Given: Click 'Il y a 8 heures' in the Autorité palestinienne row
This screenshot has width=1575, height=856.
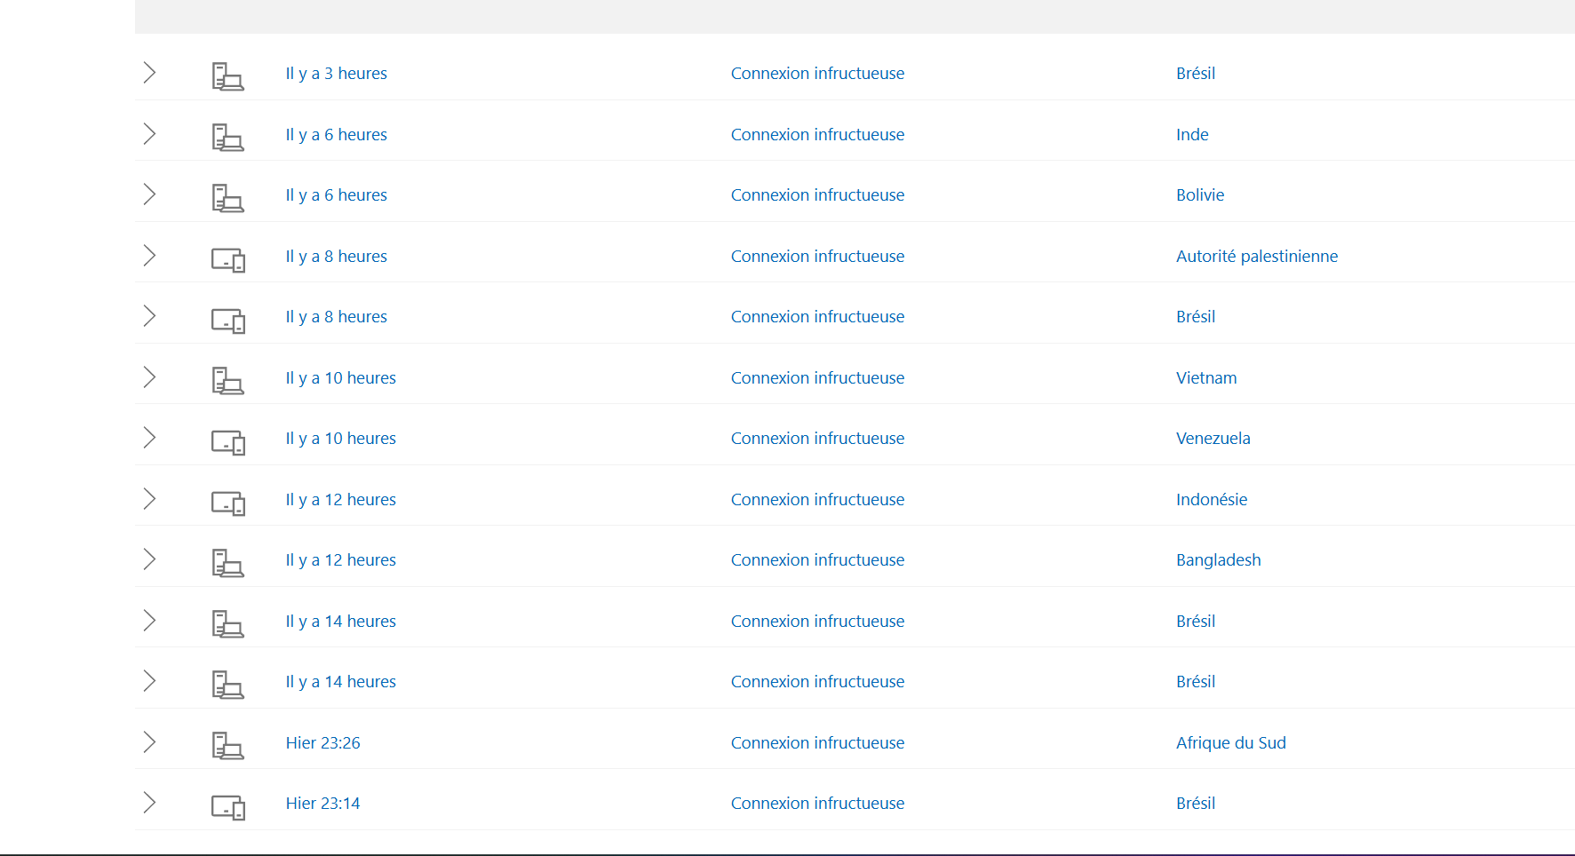Looking at the screenshot, I should click(x=336, y=257).
